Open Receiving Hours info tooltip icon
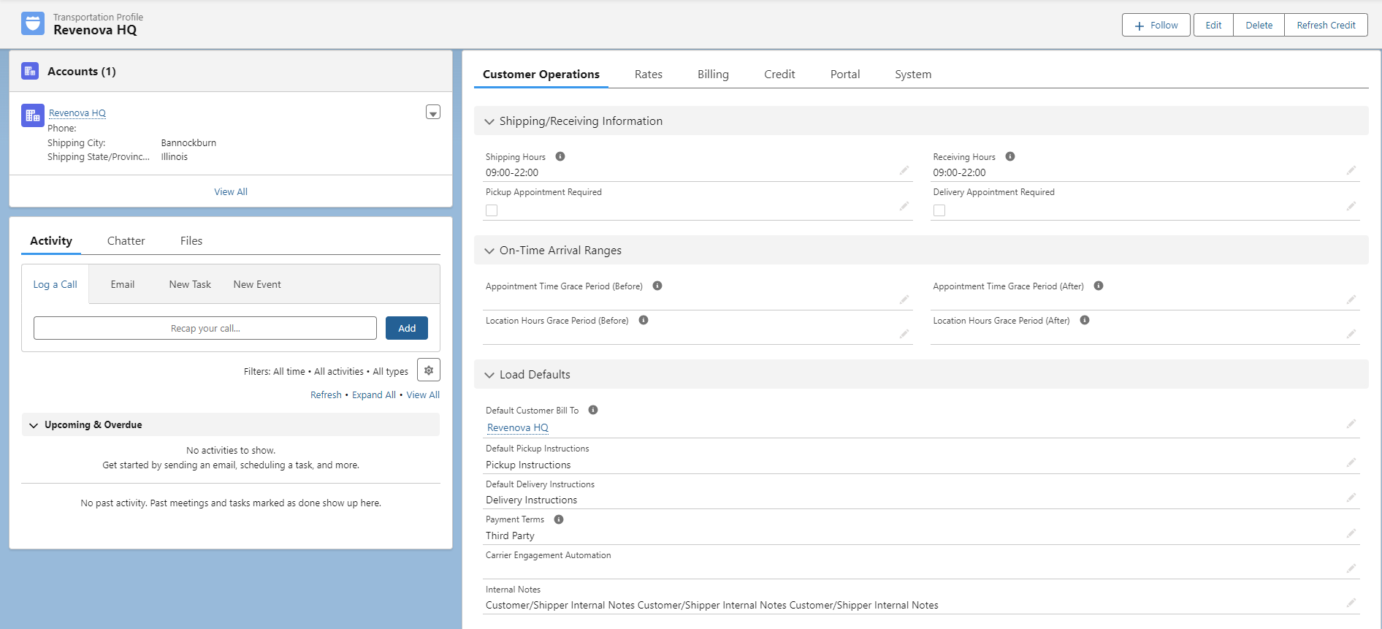The width and height of the screenshot is (1382, 629). [x=1010, y=156]
